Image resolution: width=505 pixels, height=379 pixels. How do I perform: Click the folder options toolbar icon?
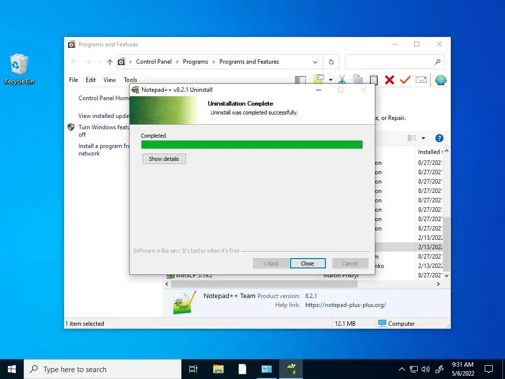pyautogui.click(x=319, y=79)
